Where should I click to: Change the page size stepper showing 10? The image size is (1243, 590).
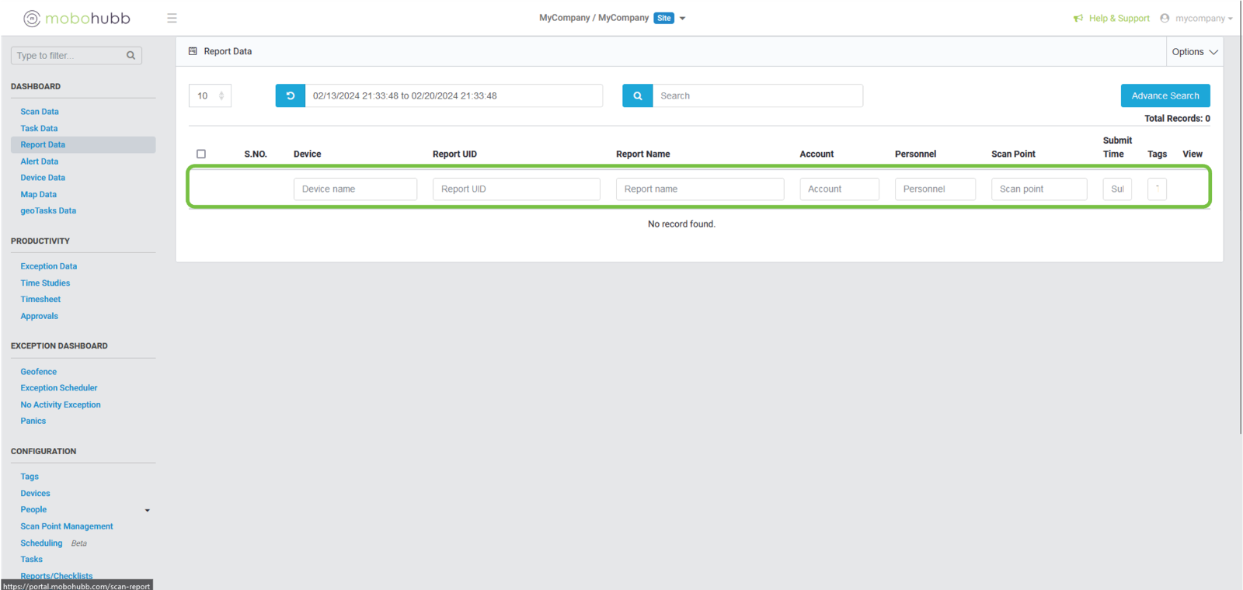[221, 95]
